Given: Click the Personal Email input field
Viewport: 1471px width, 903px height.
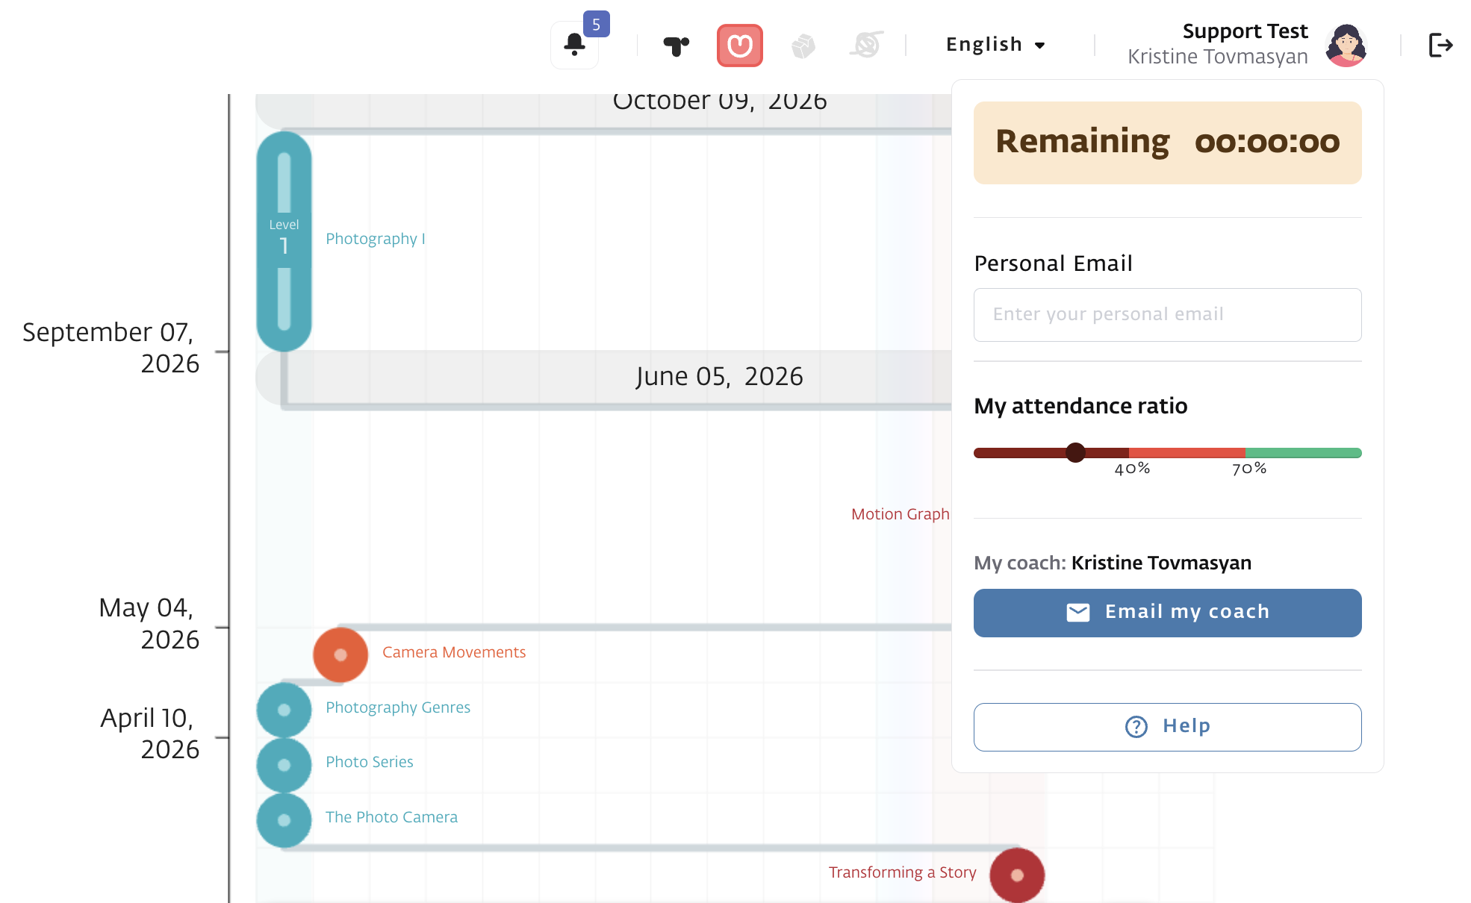Looking at the screenshot, I should 1167,315.
